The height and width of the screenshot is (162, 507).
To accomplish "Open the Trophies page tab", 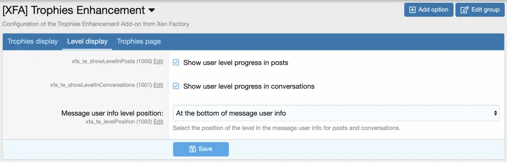I will pyautogui.click(x=139, y=41).
